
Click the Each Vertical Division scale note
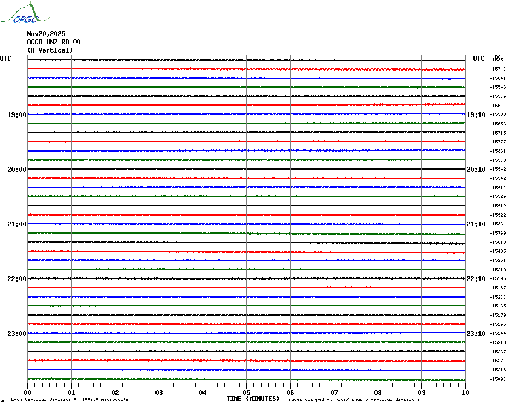click(x=70, y=399)
